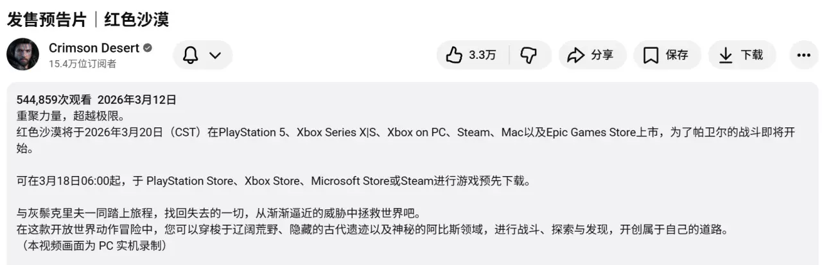Open the three-dot more actions menu
Image resolution: width=822 pixels, height=265 pixels.
click(x=803, y=55)
